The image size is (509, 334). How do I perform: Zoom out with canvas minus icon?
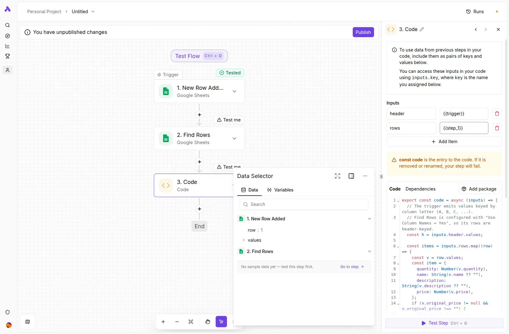pos(177,322)
